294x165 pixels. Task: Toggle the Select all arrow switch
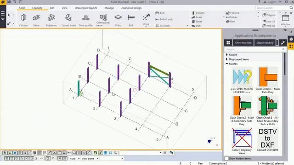coord(5,153)
